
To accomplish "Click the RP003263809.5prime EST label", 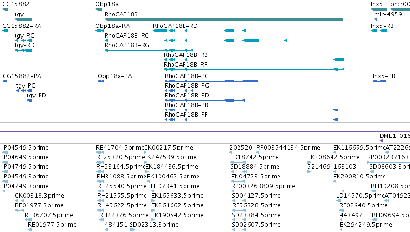I will pos(263,186).
